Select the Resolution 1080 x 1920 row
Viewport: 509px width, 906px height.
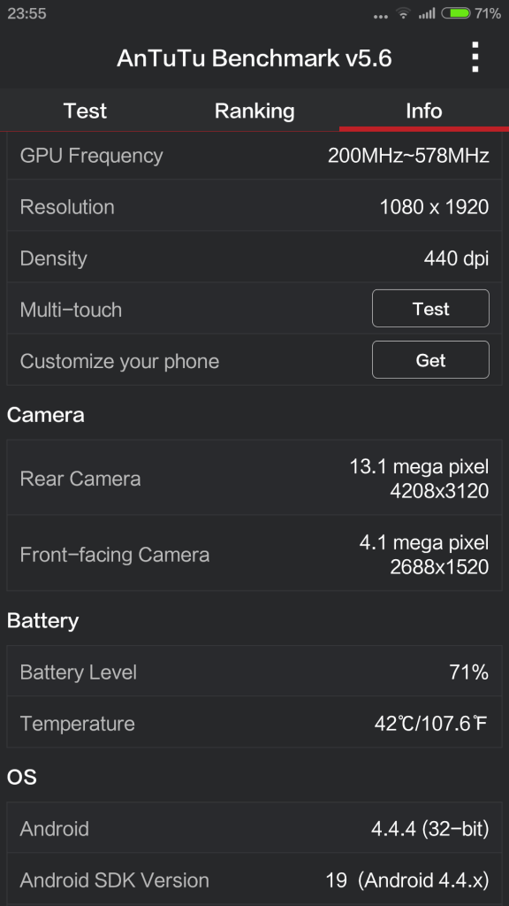(254, 207)
